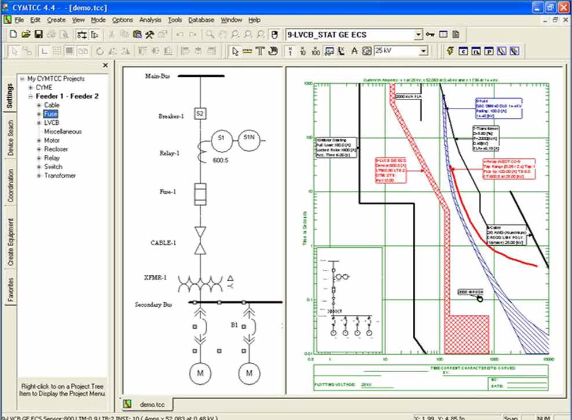Toggle the L-shaped connector icon
Screen dimensions: 572x420
(44, 51)
